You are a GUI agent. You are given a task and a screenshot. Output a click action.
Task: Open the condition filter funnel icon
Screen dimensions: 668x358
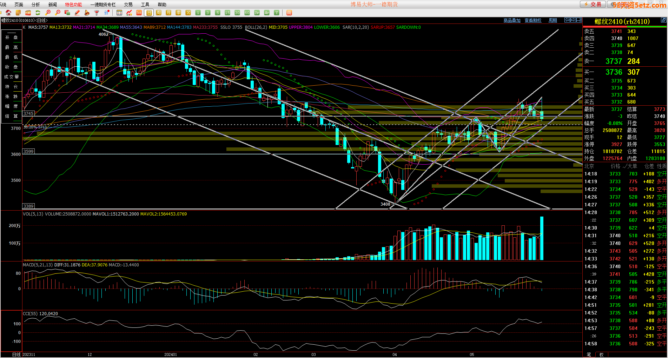click(97, 13)
